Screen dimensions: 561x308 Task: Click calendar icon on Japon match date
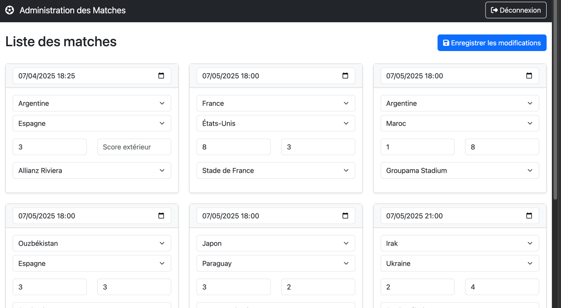(345, 216)
